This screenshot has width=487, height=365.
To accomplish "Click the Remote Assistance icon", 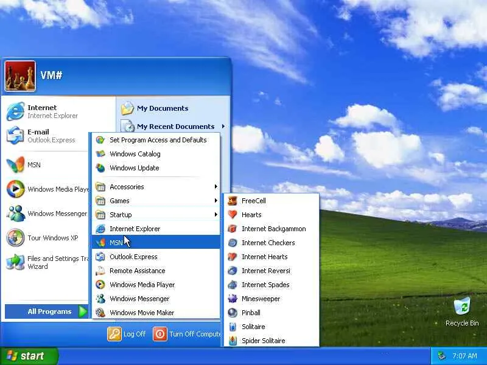I will coord(100,271).
